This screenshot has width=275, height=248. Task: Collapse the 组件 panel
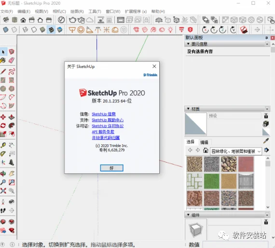[188, 215]
